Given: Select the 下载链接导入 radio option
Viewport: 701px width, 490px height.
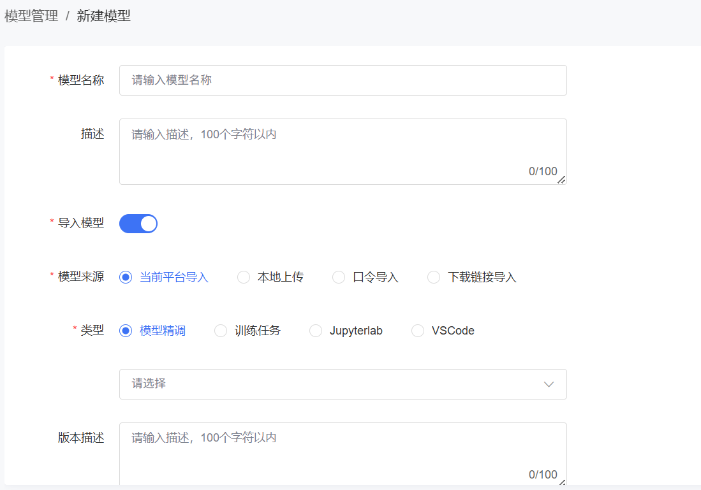Looking at the screenshot, I should click(434, 277).
